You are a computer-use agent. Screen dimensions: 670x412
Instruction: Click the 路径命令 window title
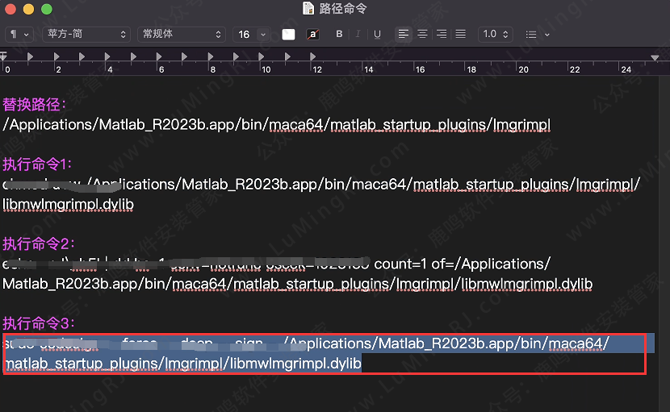(x=343, y=9)
